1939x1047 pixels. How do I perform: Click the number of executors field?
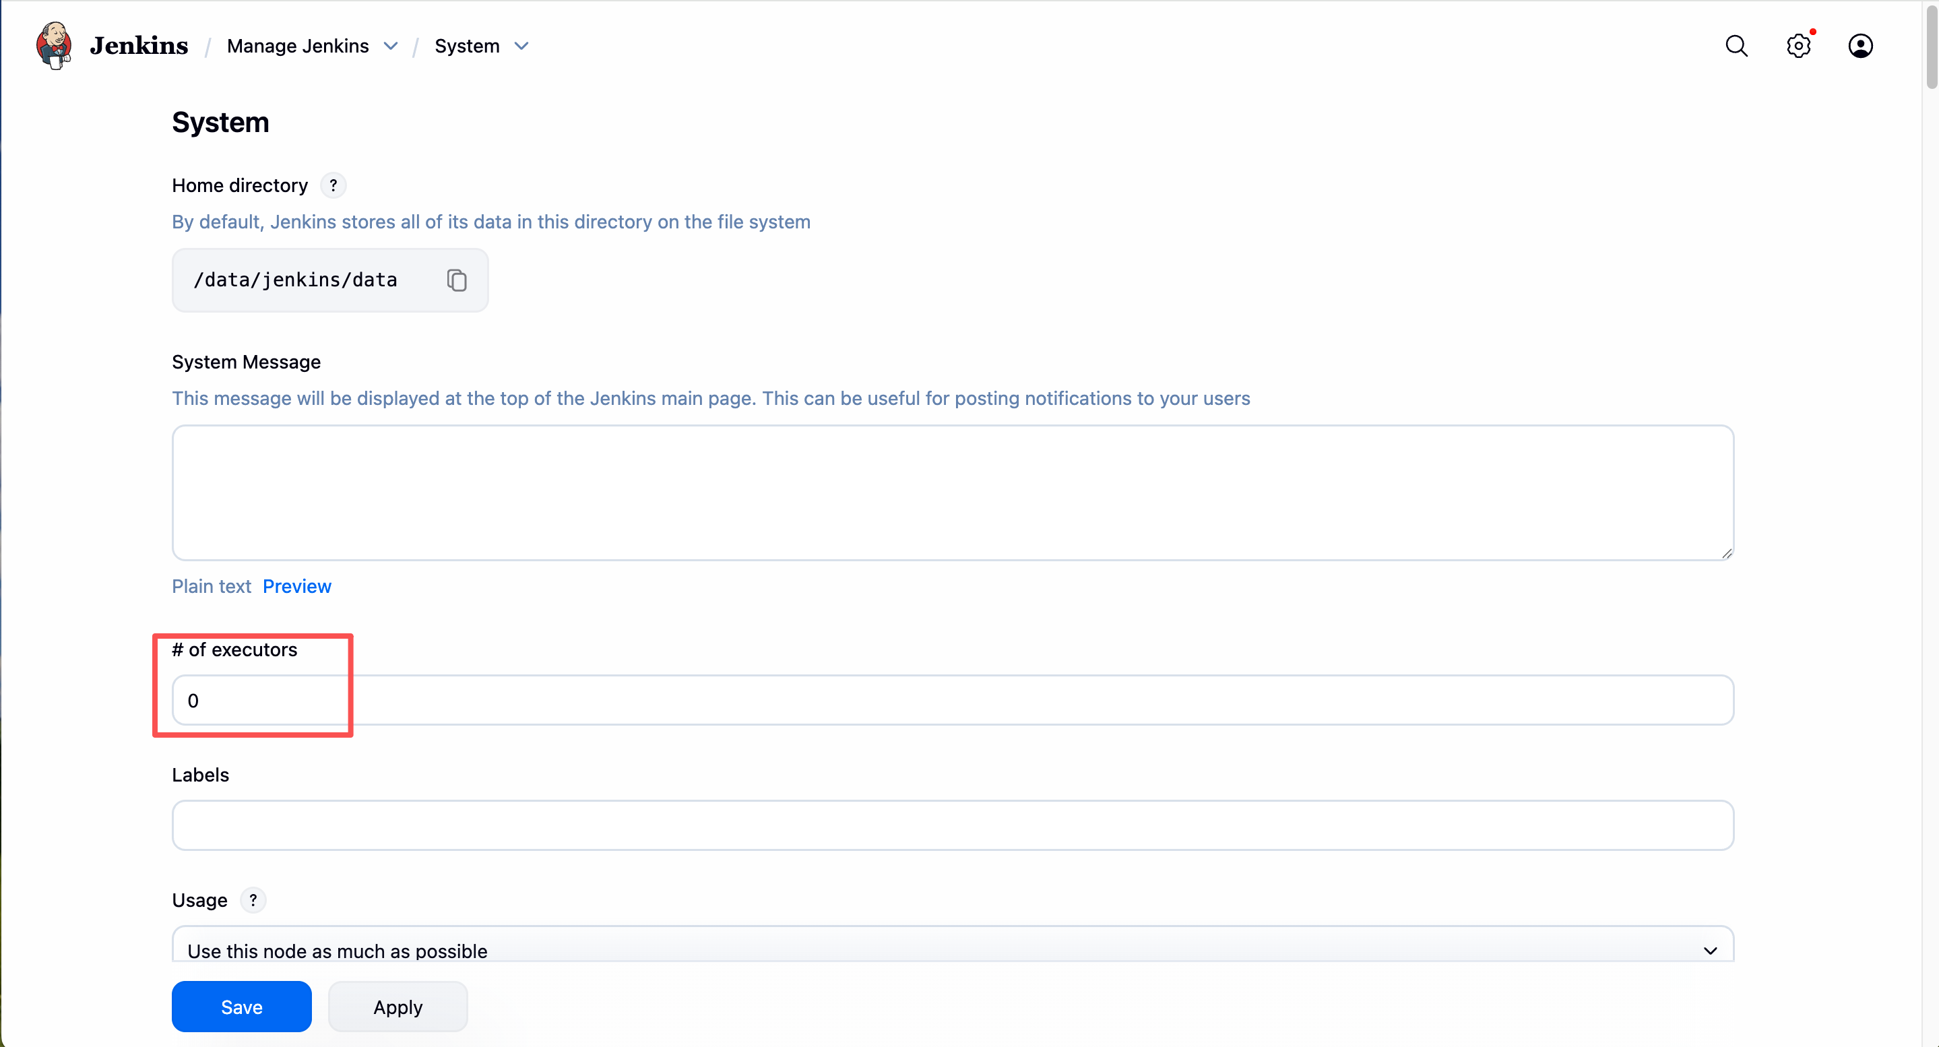coord(952,700)
